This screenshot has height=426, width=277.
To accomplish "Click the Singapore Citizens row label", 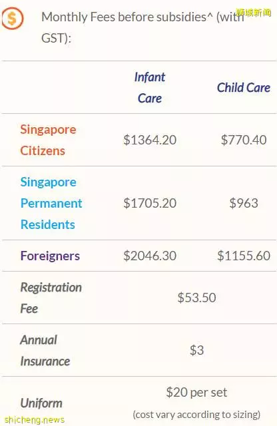I will [x=48, y=140].
